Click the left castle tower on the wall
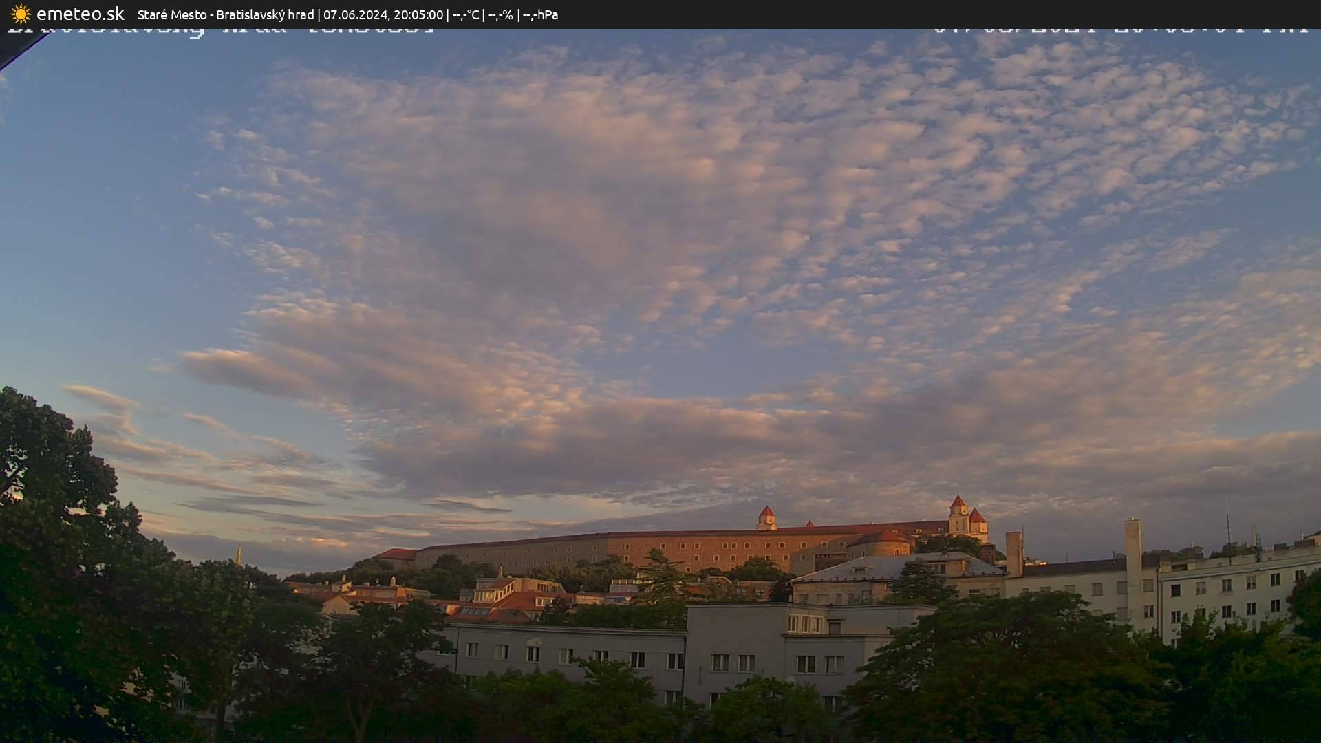The height and width of the screenshot is (743, 1321). pos(766,517)
